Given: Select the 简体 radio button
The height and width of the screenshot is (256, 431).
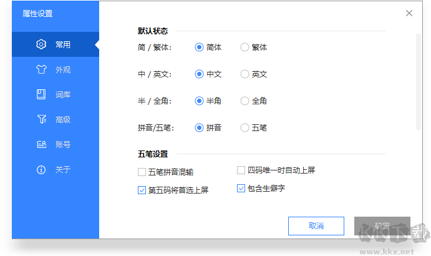Looking at the screenshot, I should pos(199,47).
